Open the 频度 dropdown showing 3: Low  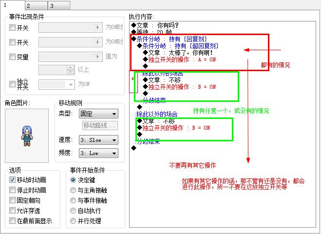coord(98,153)
